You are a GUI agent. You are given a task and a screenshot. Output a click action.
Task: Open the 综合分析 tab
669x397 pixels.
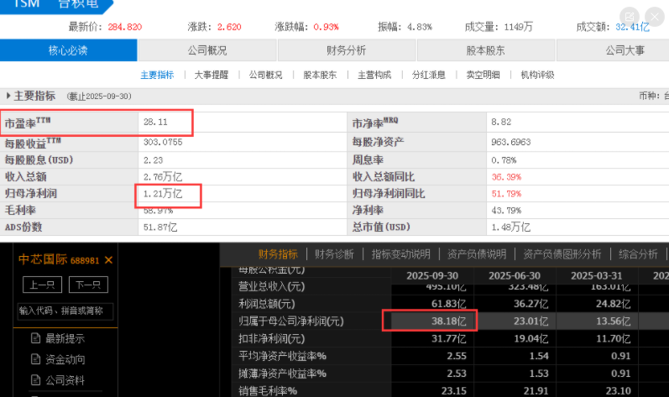coord(638,254)
